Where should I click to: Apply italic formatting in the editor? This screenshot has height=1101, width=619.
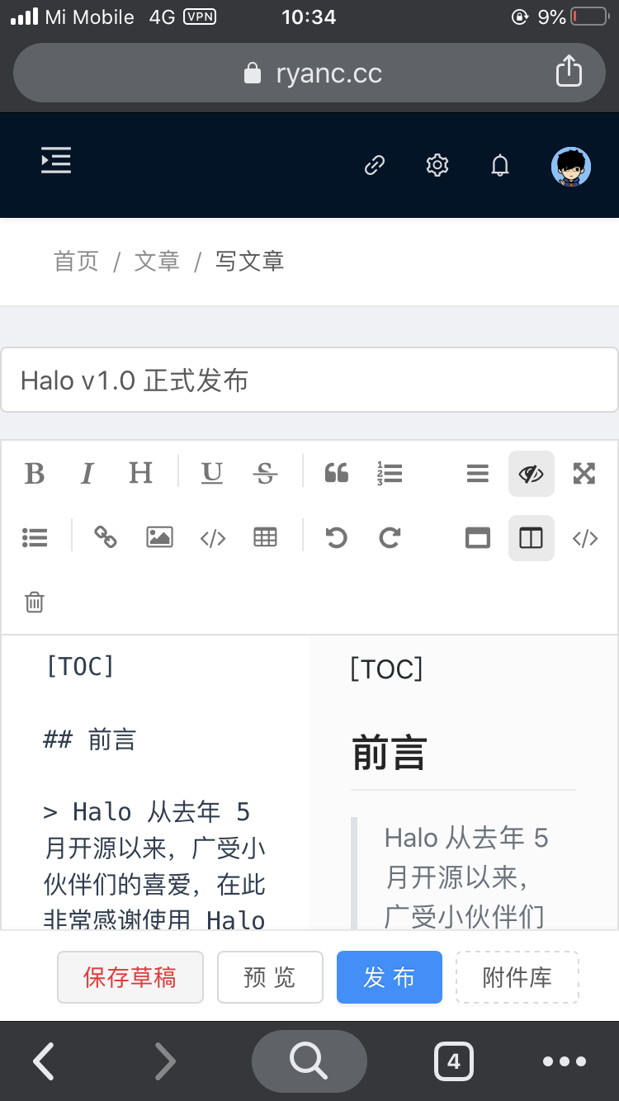tap(87, 473)
